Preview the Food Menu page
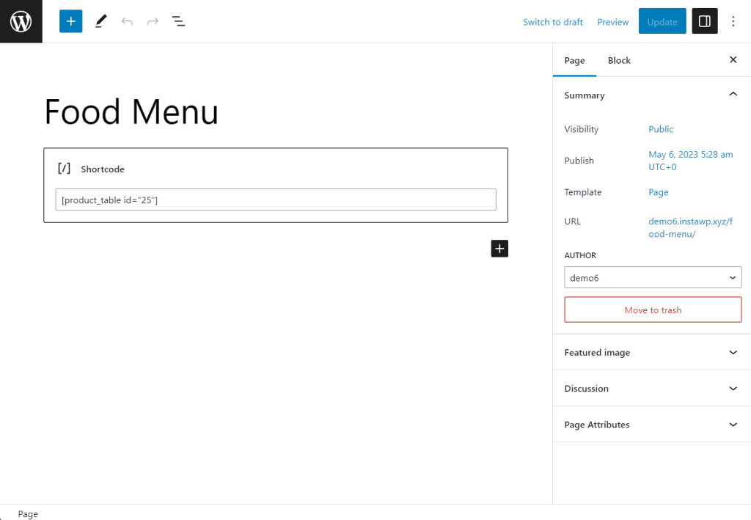 (x=612, y=22)
